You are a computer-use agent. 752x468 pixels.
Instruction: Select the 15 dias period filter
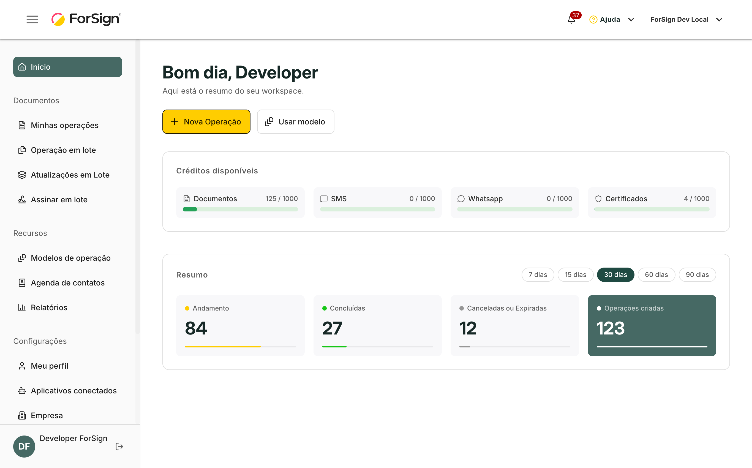click(575, 274)
